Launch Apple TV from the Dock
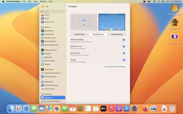This screenshot has width=183, height=114. tap(103, 109)
